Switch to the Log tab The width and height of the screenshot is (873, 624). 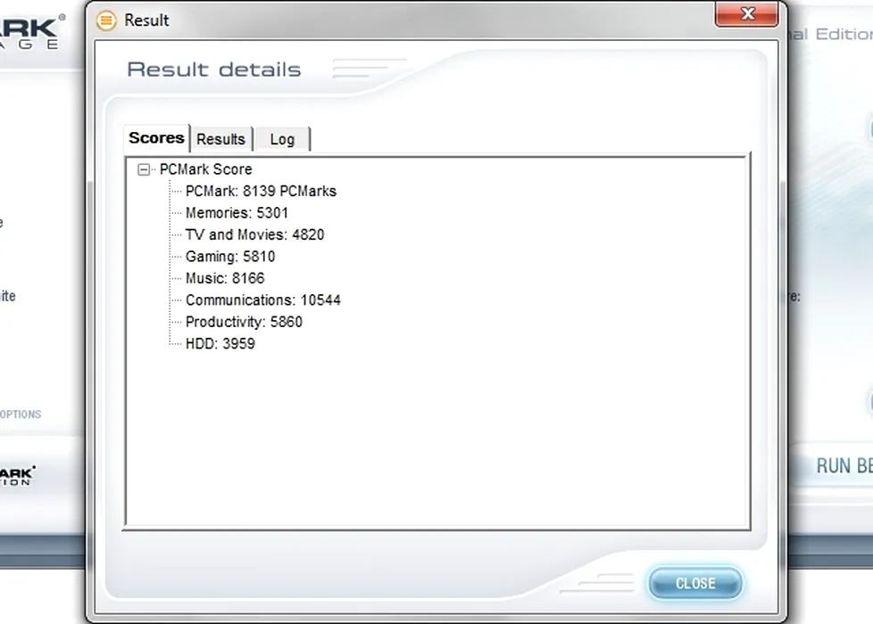tap(282, 139)
